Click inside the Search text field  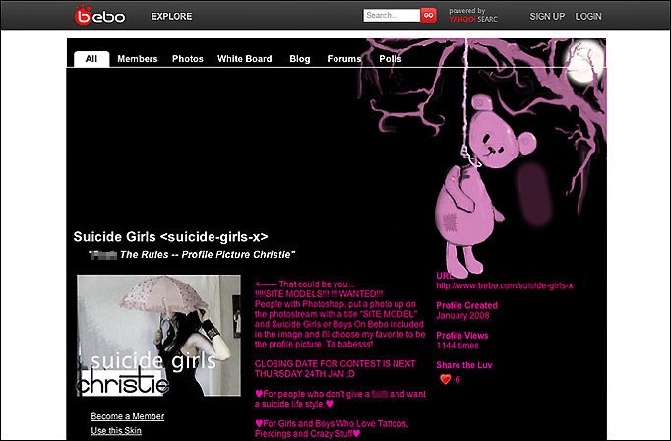[392, 16]
